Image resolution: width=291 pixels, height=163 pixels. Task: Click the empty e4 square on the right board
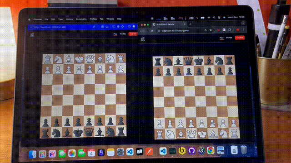point(201,102)
